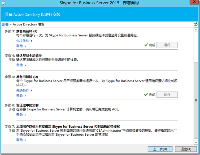The image size is (200, 155).
Task: Click step 7 title about 控制面板的管理权
Action: 68,127
